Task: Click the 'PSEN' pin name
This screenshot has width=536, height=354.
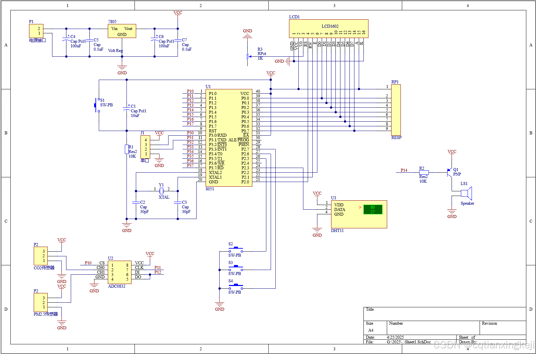Action: click(x=244, y=144)
